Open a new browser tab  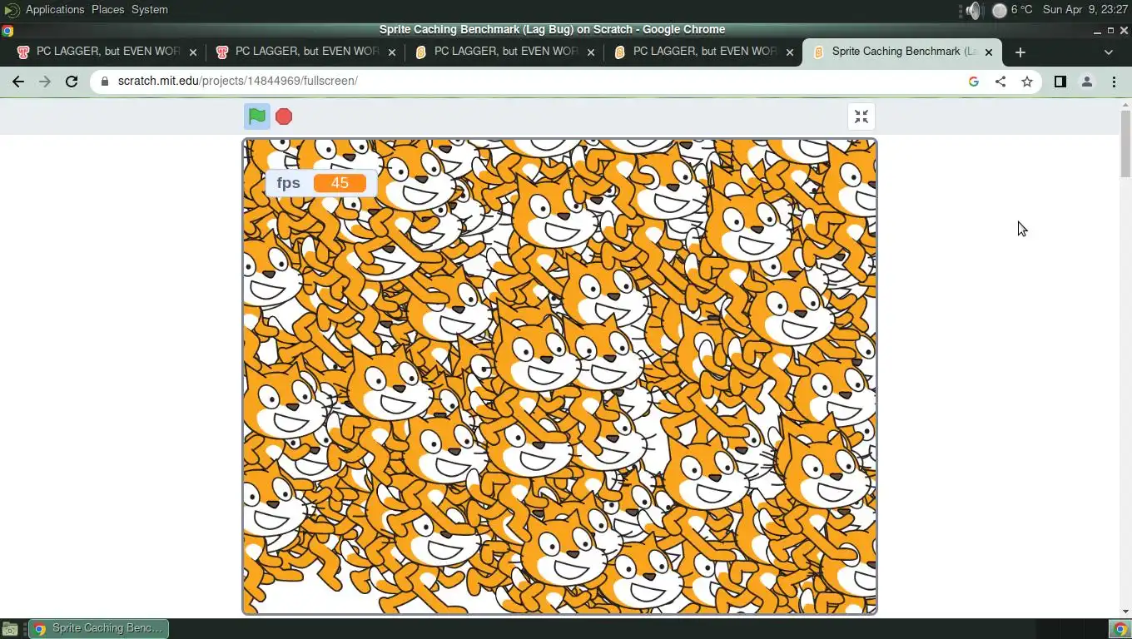tap(1020, 52)
